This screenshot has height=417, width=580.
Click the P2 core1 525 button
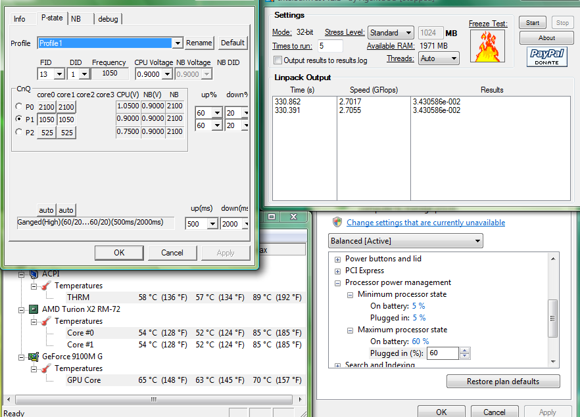(66, 133)
